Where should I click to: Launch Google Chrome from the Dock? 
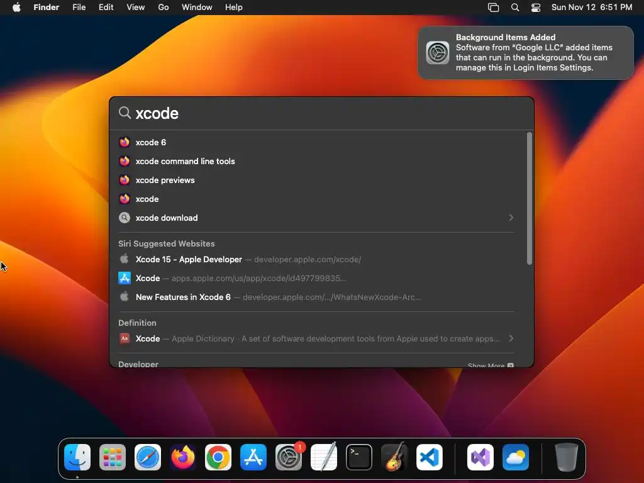(218, 457)
